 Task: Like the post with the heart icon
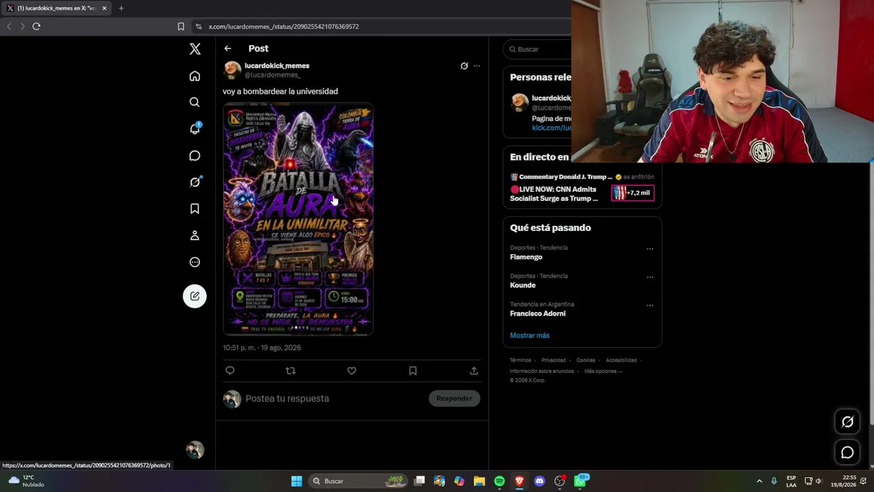click(352, 370)
